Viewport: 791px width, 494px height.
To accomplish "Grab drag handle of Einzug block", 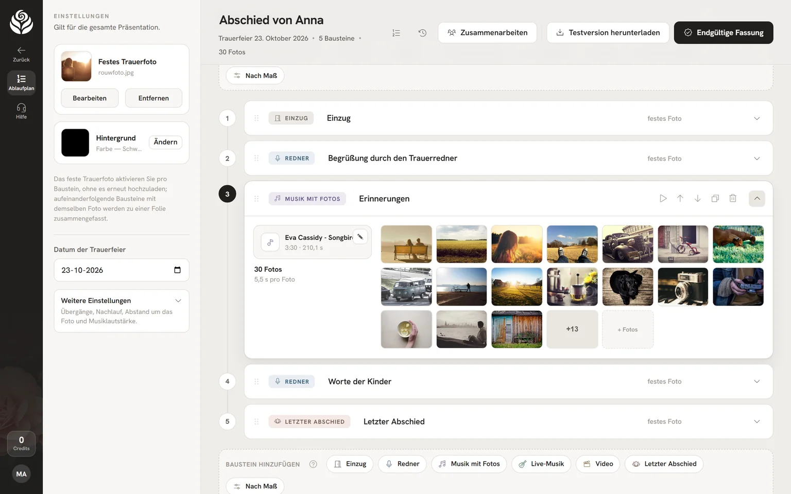I will 256,118.
